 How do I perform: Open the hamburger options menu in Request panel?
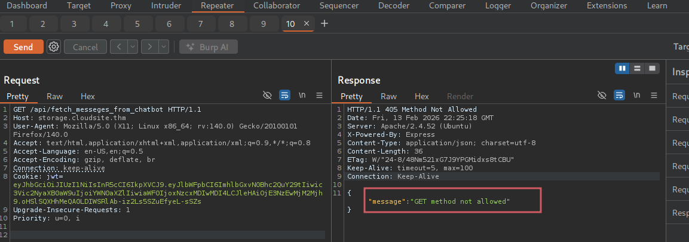pyautogui.click(x=320, y=96)
